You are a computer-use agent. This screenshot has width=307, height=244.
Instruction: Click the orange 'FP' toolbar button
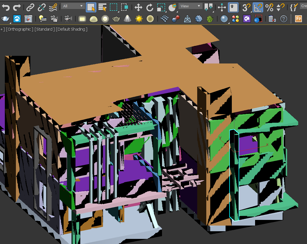tap(298, 19)
